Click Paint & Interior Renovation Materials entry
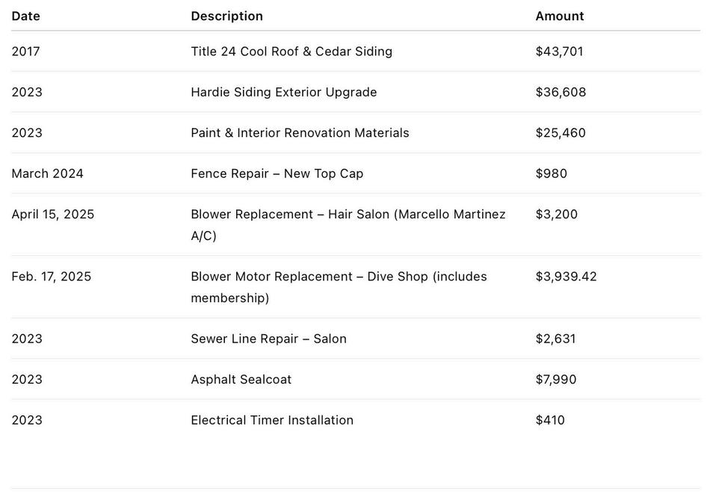 coord(300,132)
